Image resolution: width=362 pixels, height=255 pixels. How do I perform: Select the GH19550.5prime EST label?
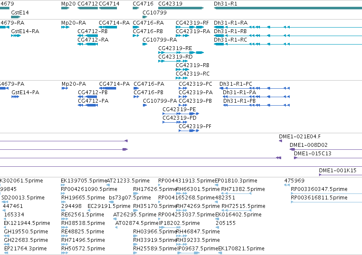pos(26,232)
